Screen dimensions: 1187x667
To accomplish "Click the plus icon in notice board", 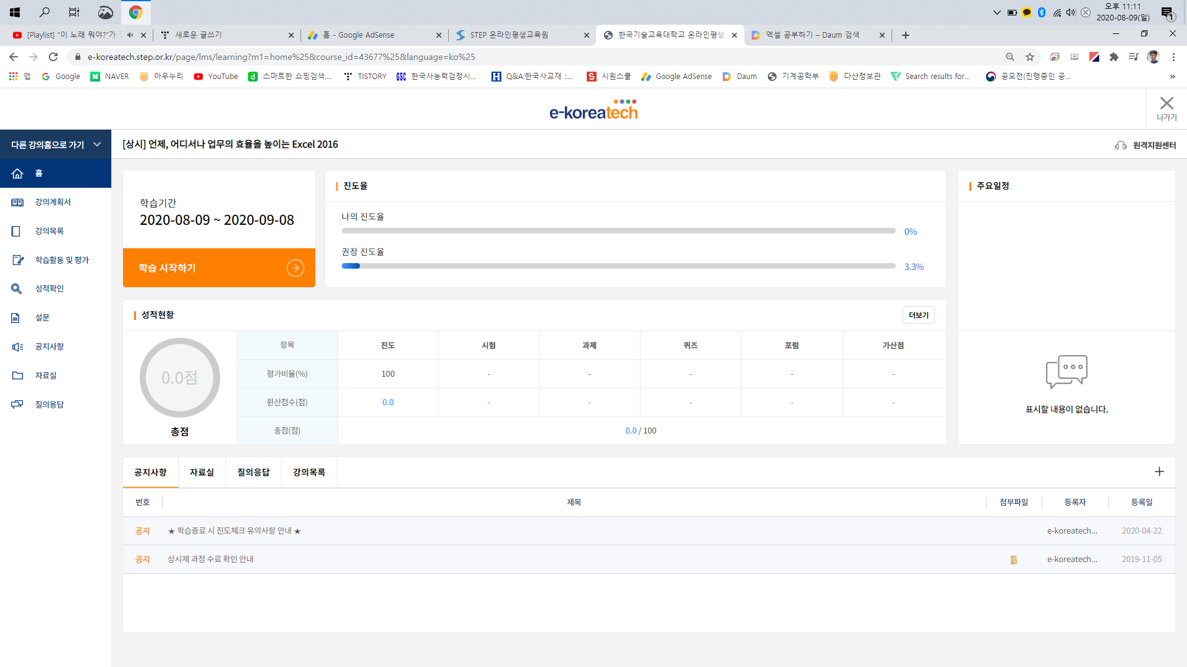I will [1159, 472].
